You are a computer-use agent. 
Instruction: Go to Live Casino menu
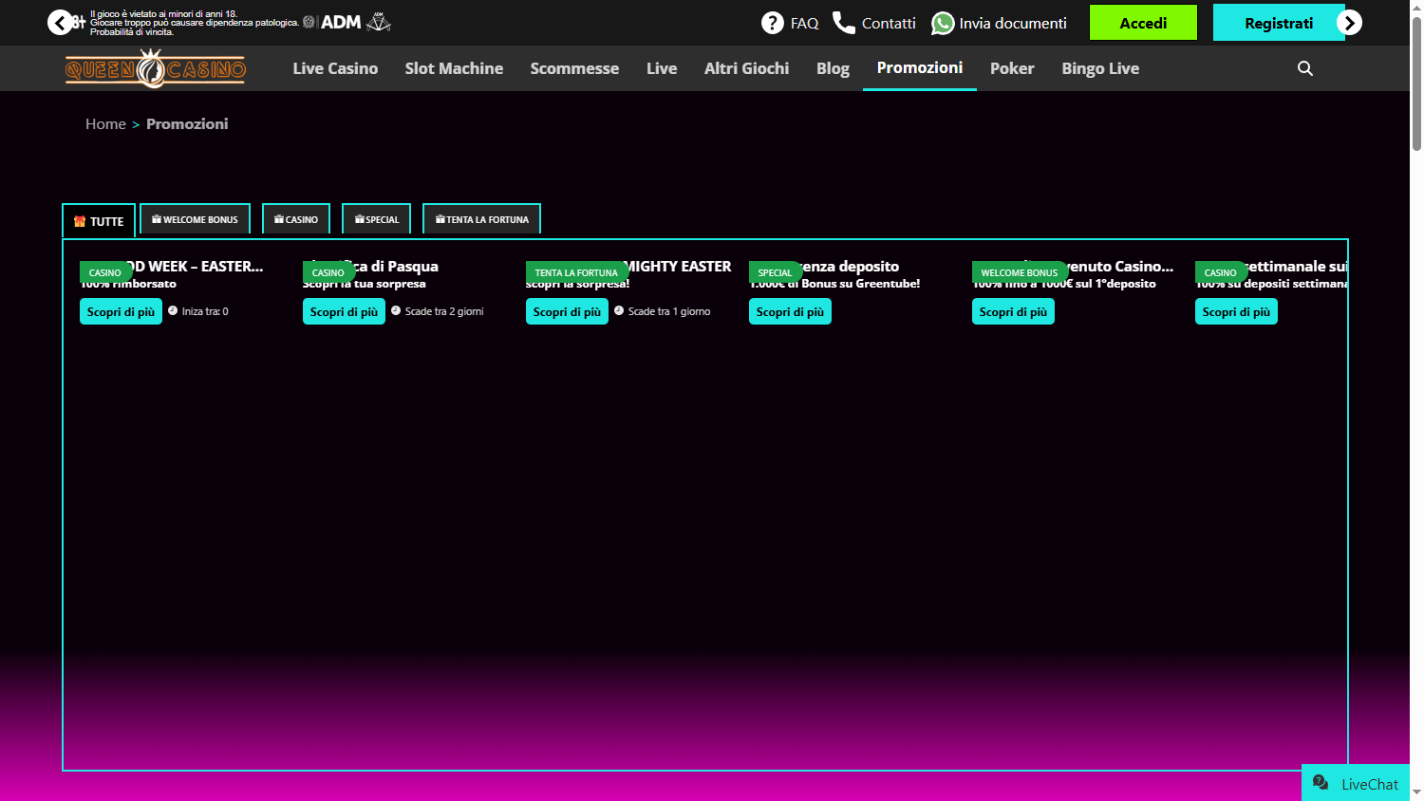pyautogui.click(x=335, y=68)
